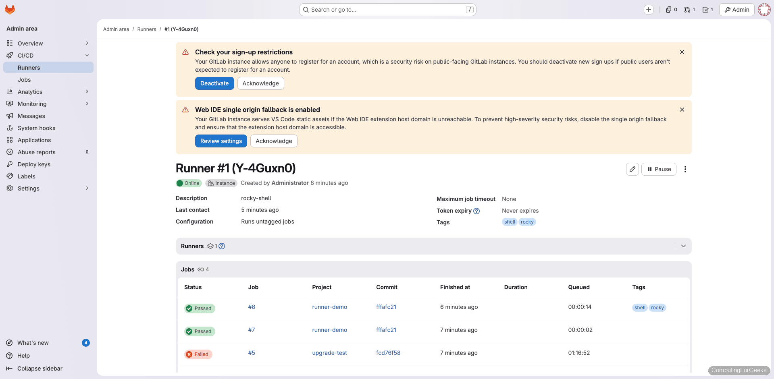Open runner options via vertical ellipsis icon
This screenshot has height=379, width=774.
(685, 169)
